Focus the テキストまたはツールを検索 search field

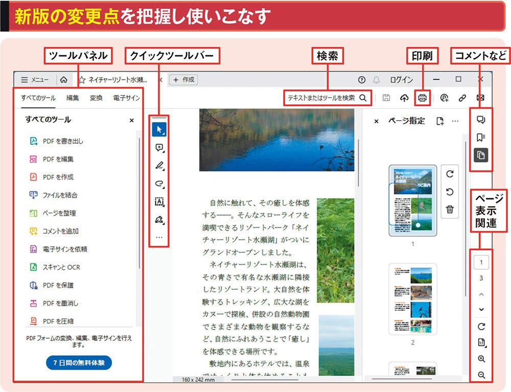[x=327, y=98]
